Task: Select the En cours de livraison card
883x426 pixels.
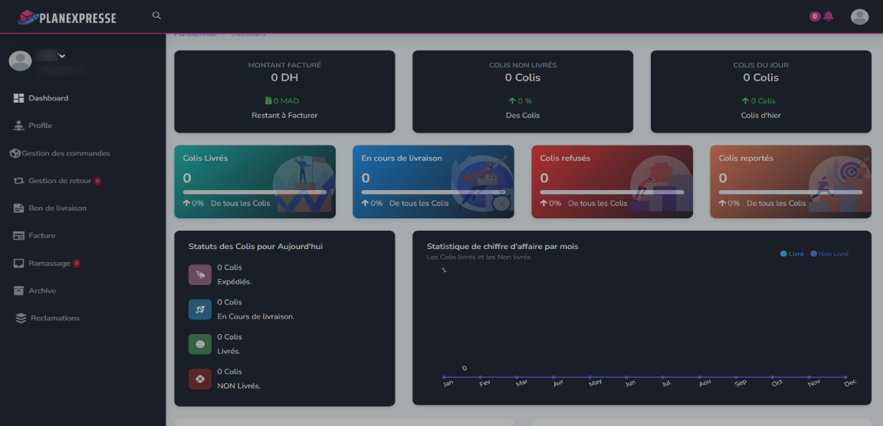Action: coord(433,182)
